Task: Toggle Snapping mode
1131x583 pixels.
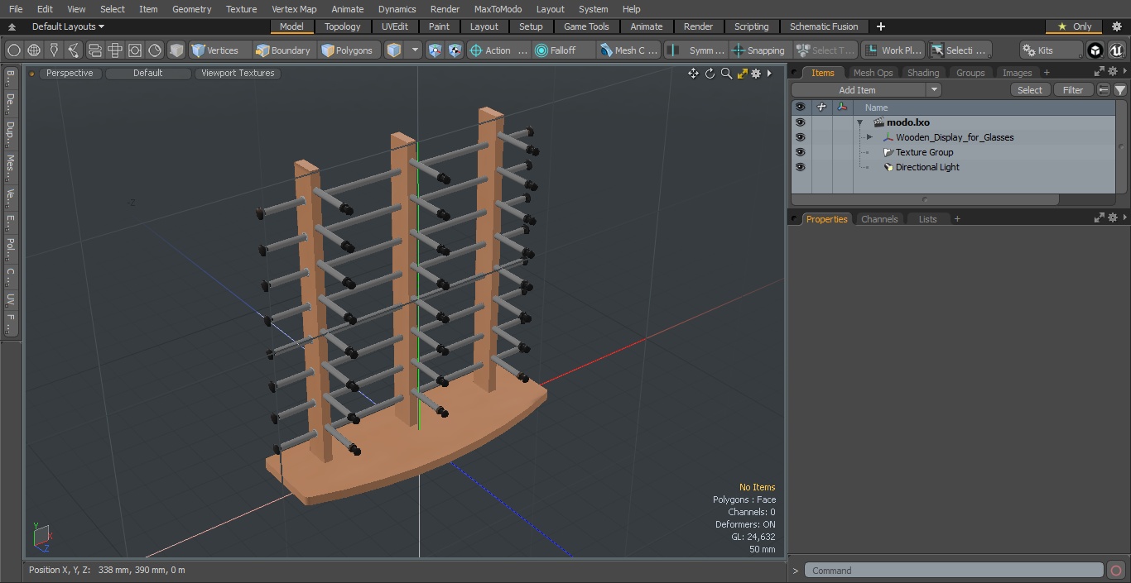Action: click(x=758, y=50)
